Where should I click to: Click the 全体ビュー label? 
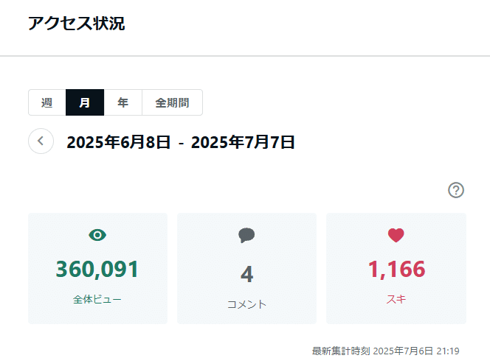point(97,299)
